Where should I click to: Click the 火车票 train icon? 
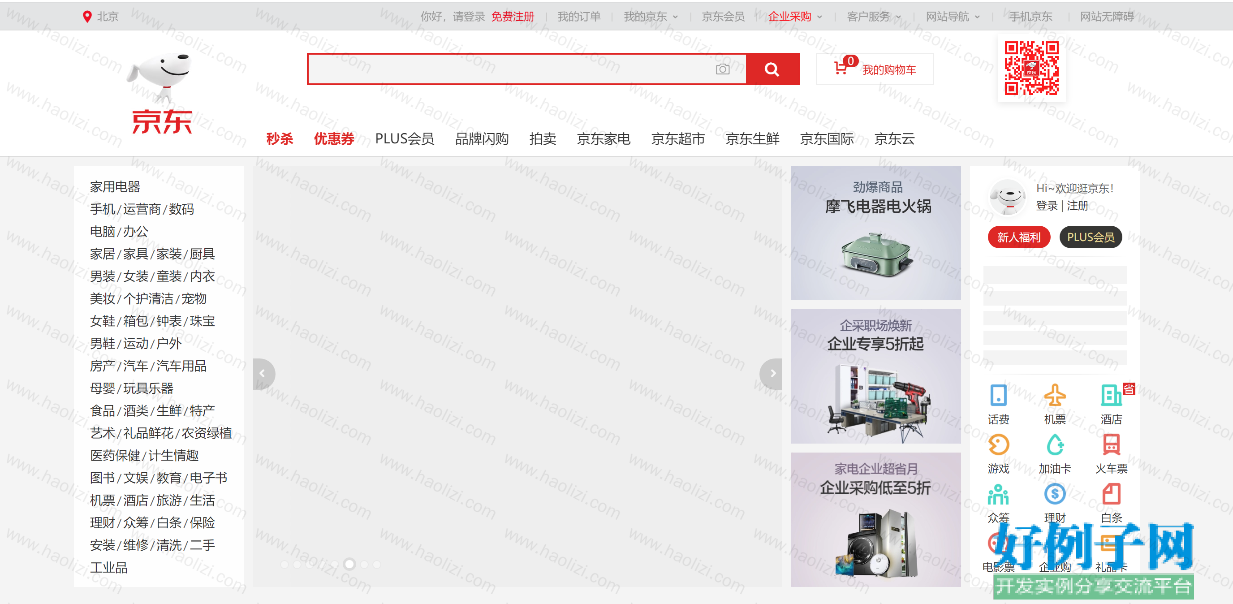[x=1111, y=444]
